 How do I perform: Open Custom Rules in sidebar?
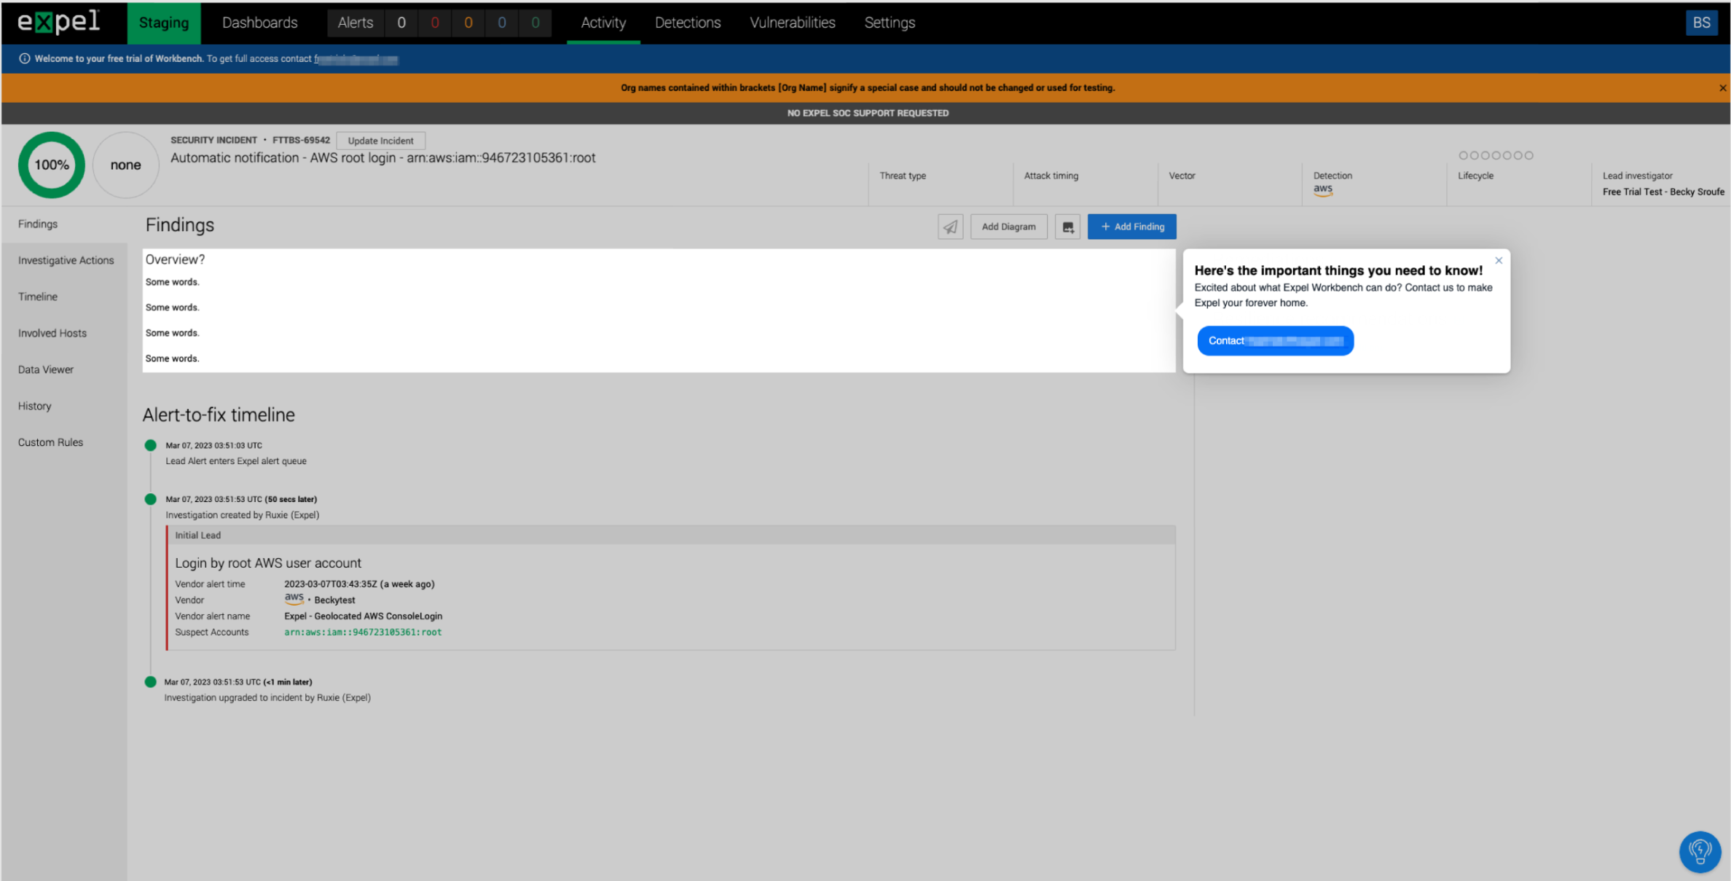click(50, 442)
